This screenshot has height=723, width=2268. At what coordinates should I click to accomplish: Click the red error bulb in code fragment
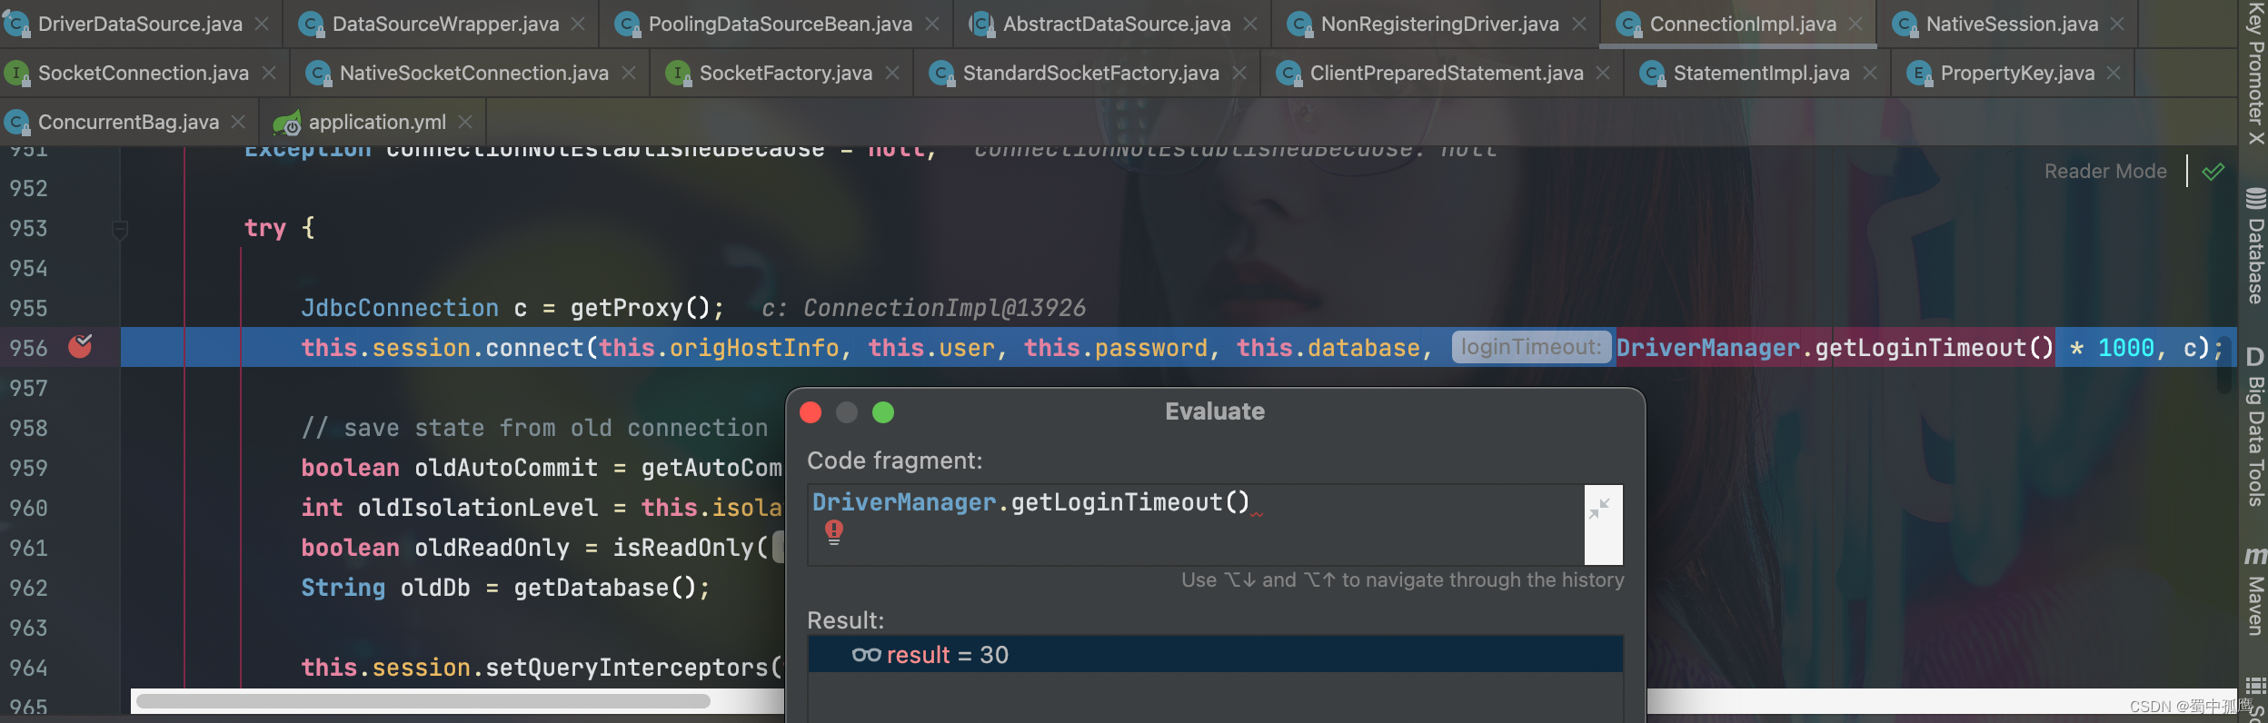(x=834, y=530)
